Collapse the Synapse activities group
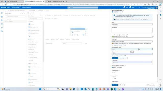 pos(29,21)
